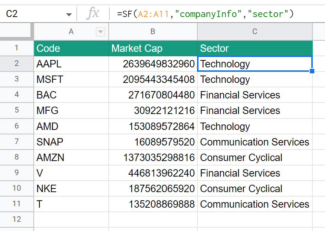
Task: Select row 1 header
Action: pyautogui.click(x=17, y=48)
